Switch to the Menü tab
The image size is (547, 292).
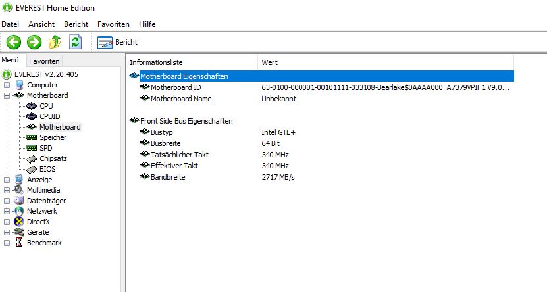[10, 60]
